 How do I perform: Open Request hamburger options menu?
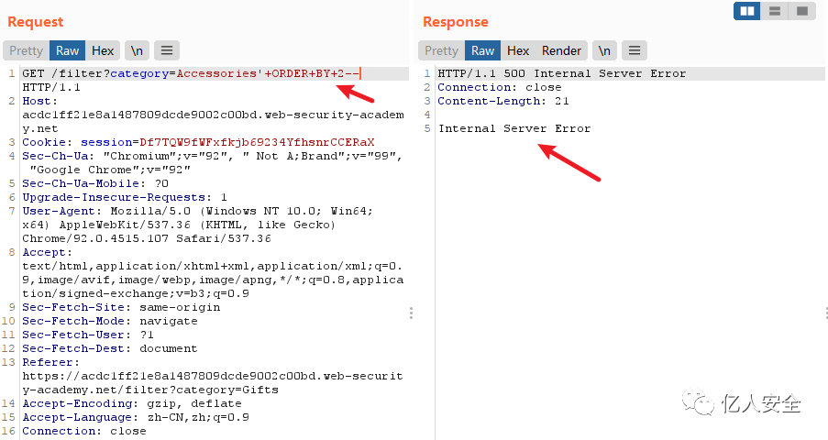pos(167,50)
